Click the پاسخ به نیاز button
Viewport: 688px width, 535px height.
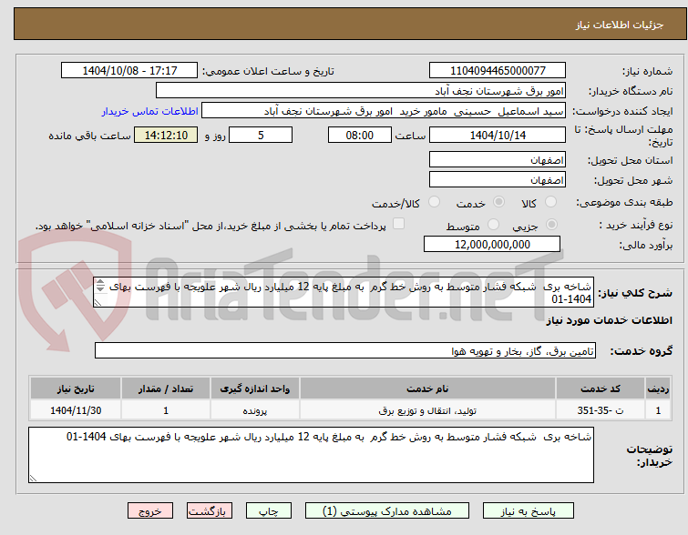(529, 511)
